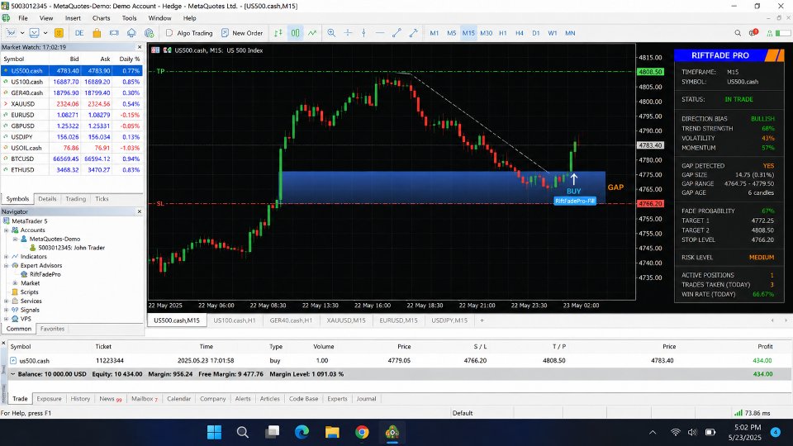The width and height of the screenshot is (793, 446).
Task: Open the Insert menu
Action: coord(73,18)
